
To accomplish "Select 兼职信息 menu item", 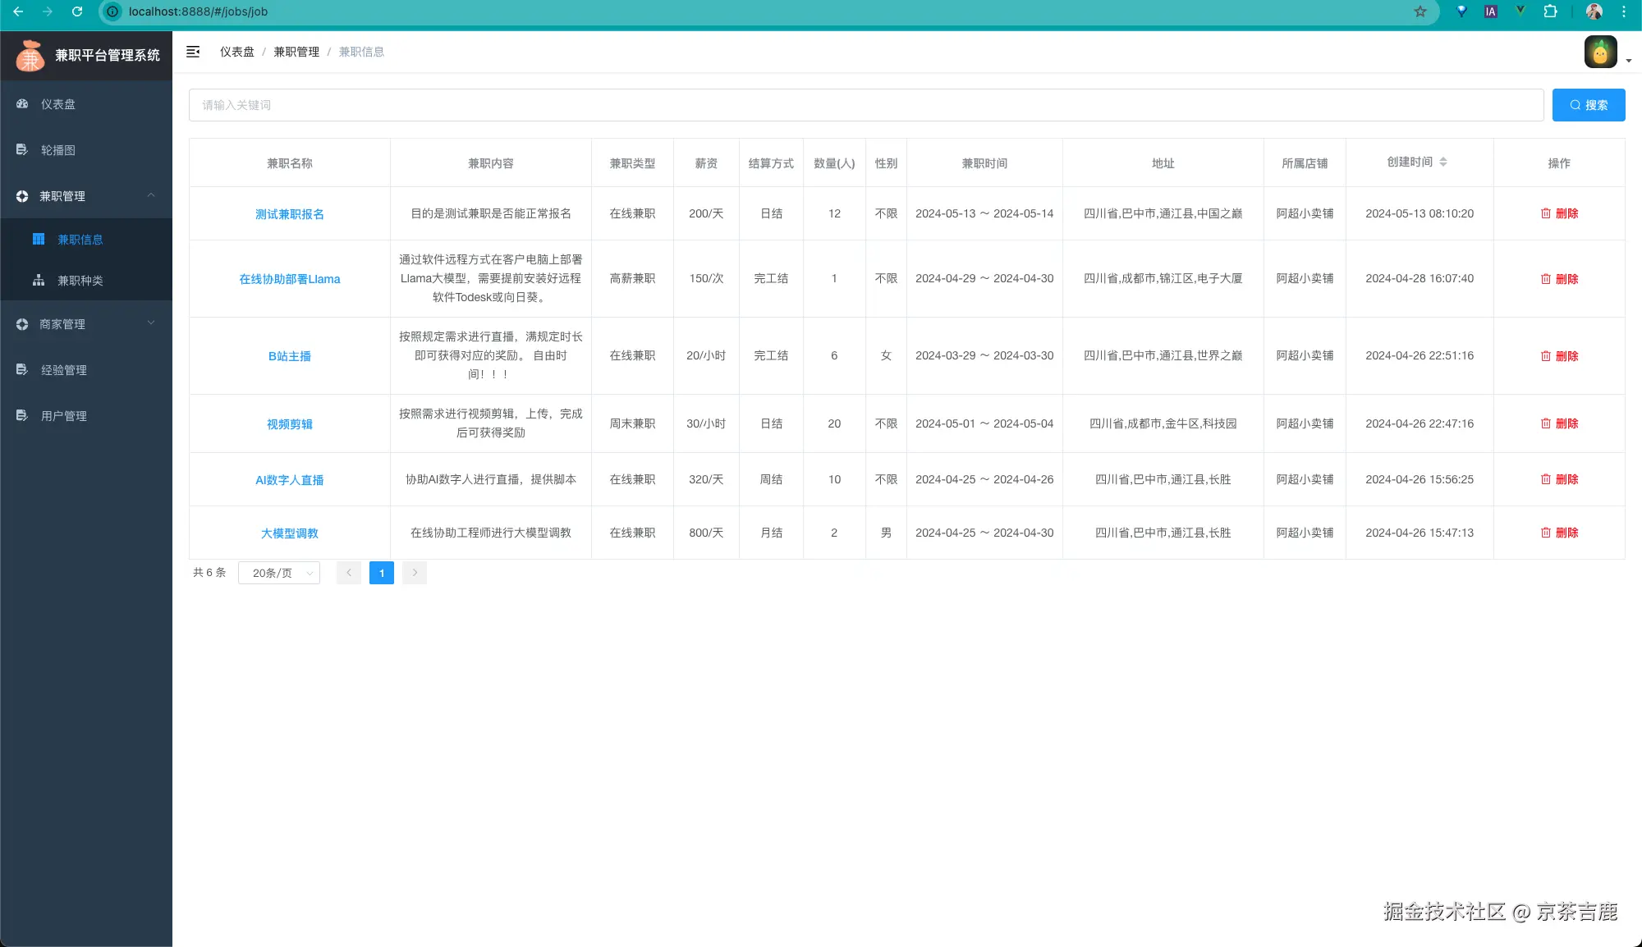I will point(80,240).
